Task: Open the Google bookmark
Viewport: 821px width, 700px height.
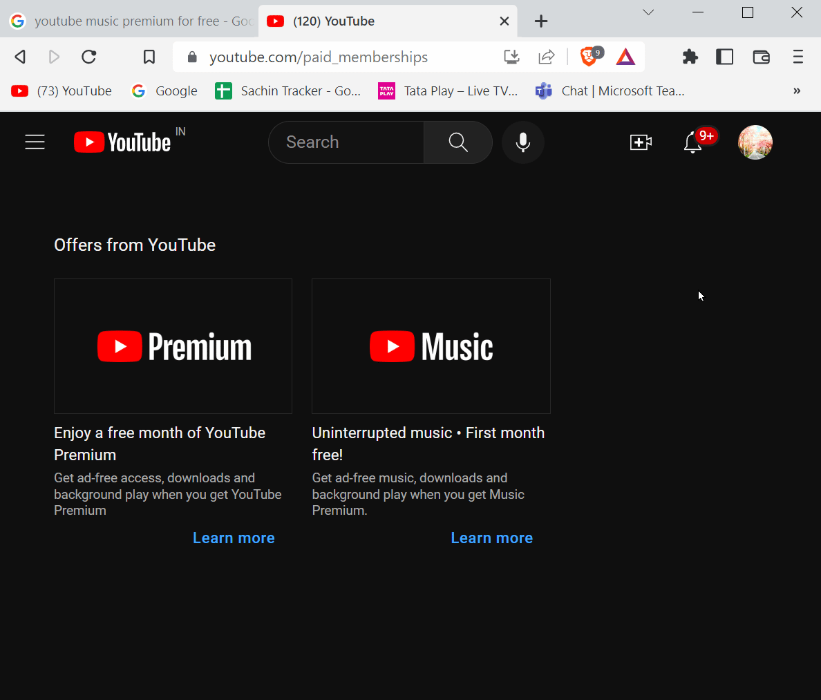Action: click(x=164, y=91)
